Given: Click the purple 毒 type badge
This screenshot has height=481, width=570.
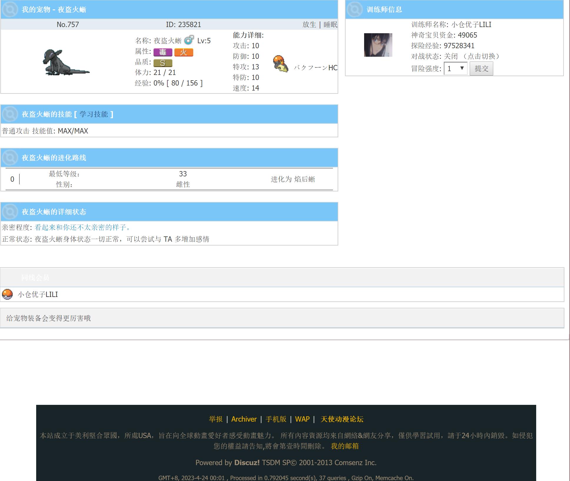Looking at the screenshot, I should tap(163, 52).
